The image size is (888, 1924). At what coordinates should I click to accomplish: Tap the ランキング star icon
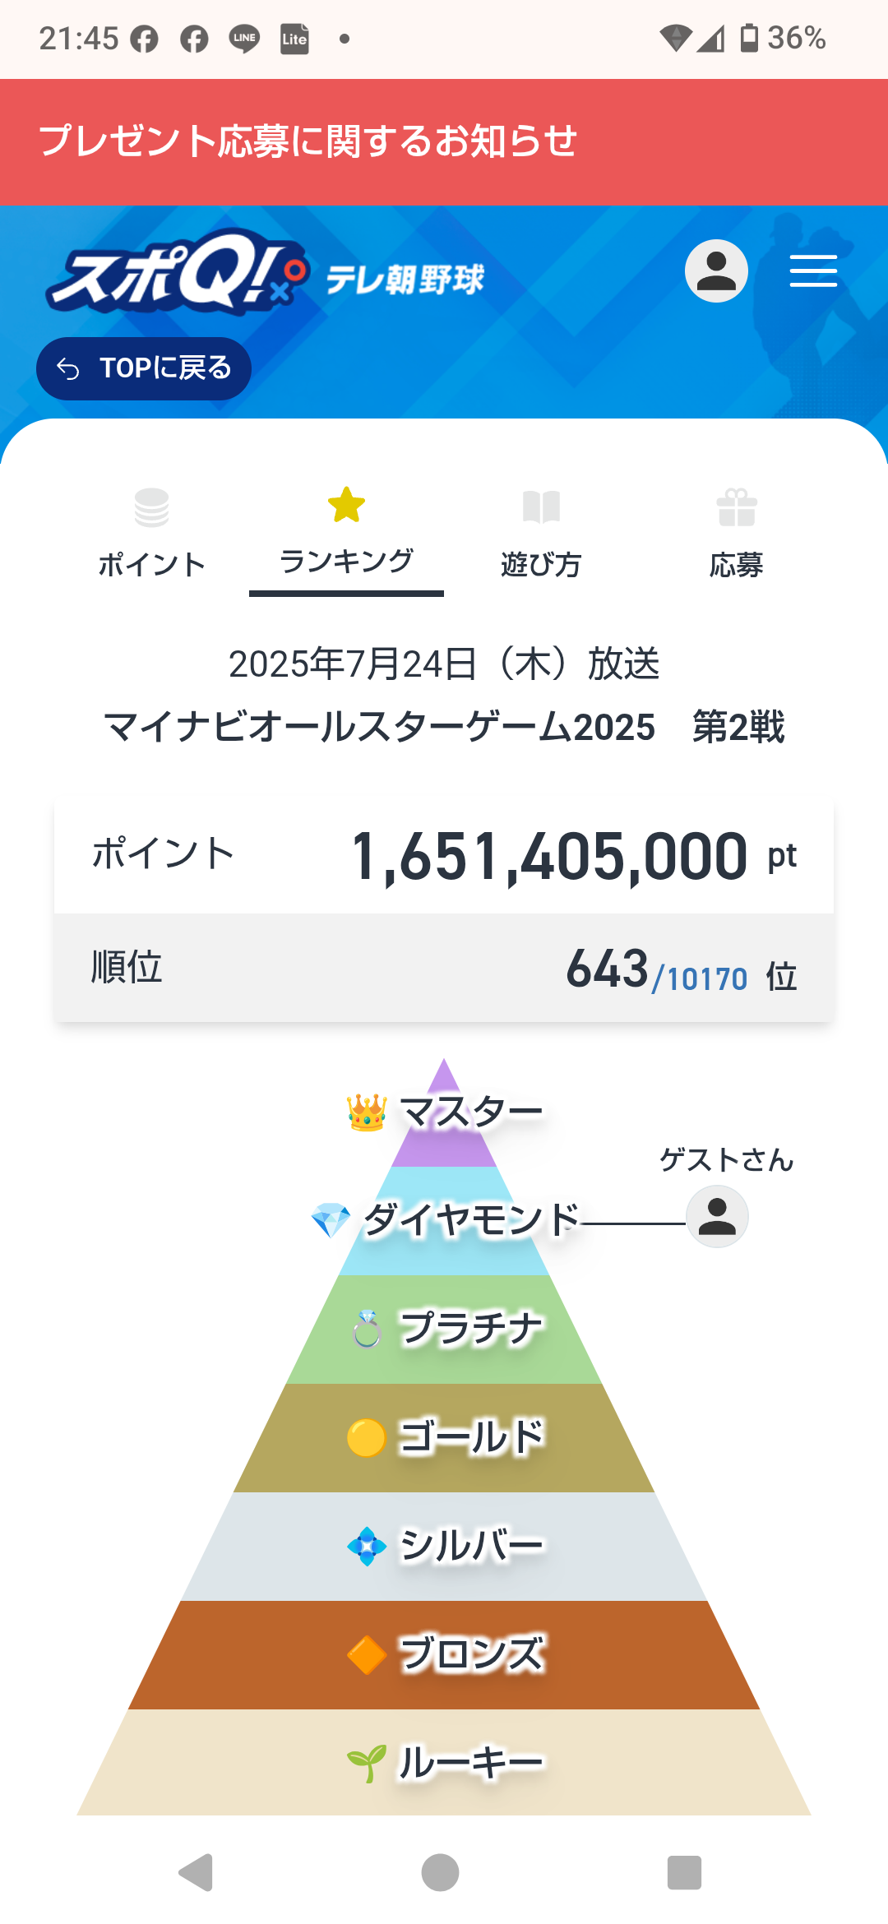pos(346,505)
